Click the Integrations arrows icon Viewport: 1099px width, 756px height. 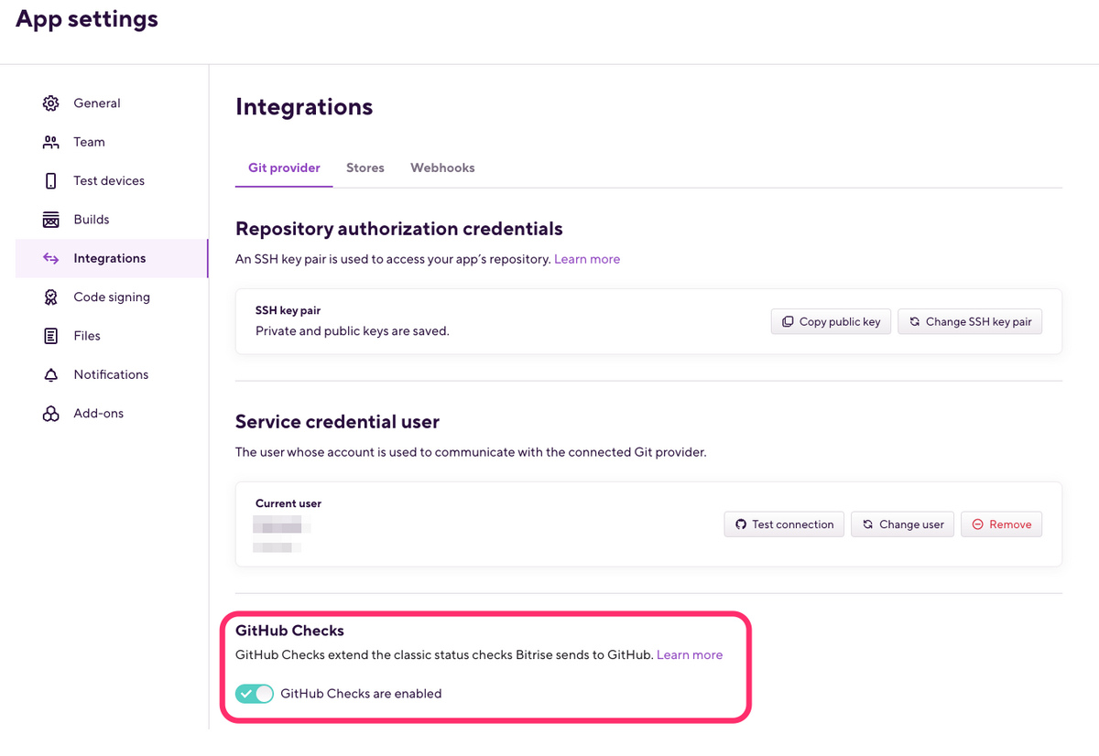click(51, 259)
